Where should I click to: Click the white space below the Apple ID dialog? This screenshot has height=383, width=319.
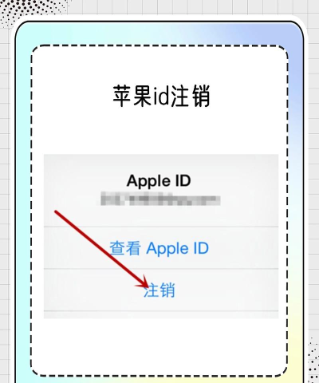(x=159, y=345)
